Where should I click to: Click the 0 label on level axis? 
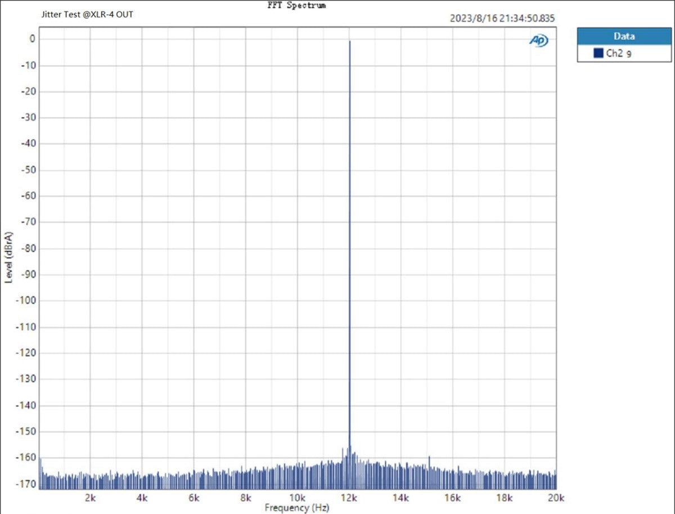pos(33,39)
